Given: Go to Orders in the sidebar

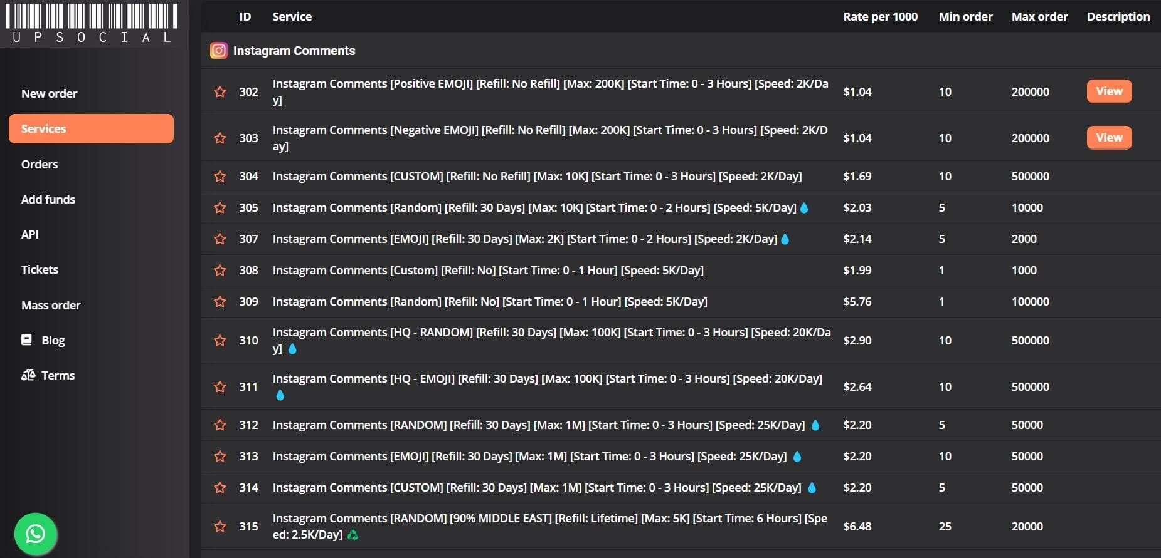Looking at the screenshot, I should (40, 164).
